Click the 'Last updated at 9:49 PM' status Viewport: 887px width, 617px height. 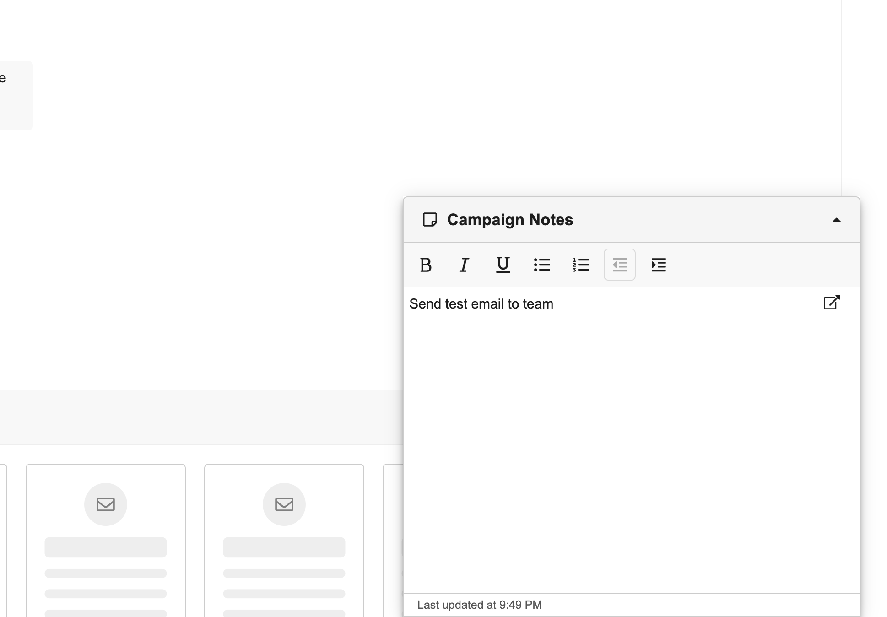tap(479, 605)
